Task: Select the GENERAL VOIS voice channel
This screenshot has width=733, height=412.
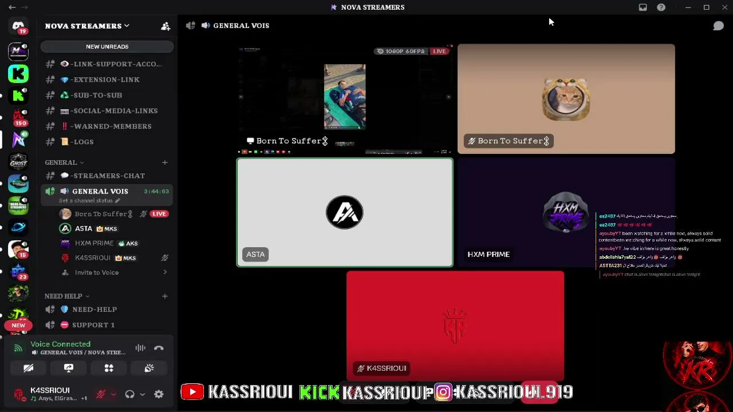Action: (107, 195)
